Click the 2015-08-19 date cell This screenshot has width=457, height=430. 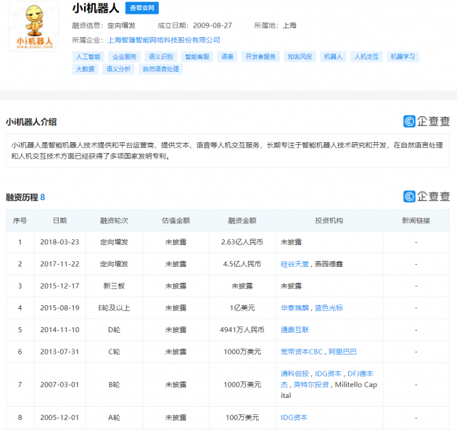(x=59, y=308)
